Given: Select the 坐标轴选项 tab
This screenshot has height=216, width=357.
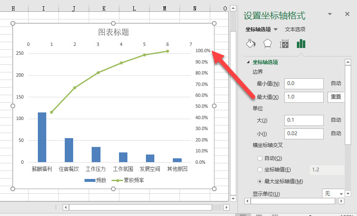Looking at the screenshot, I should point(258,29).
